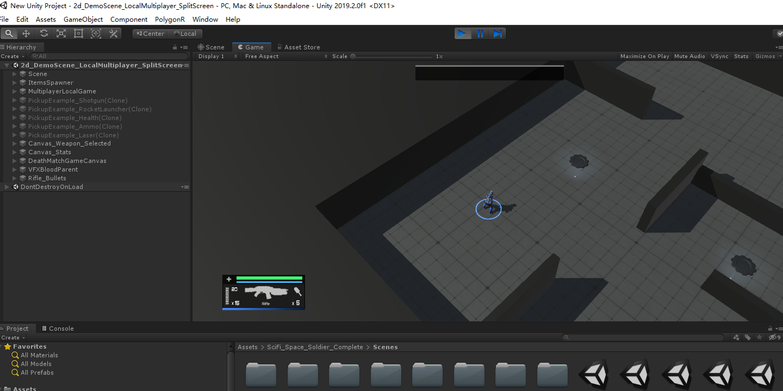Toggle the Stats overlay
This screenshot has height=391, width=783.
741,56
